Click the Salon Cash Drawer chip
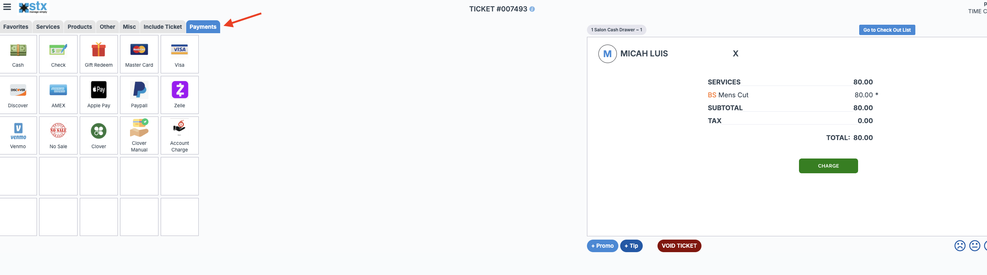987x275 pixels. pyautogui.click(x=616, y=30)
